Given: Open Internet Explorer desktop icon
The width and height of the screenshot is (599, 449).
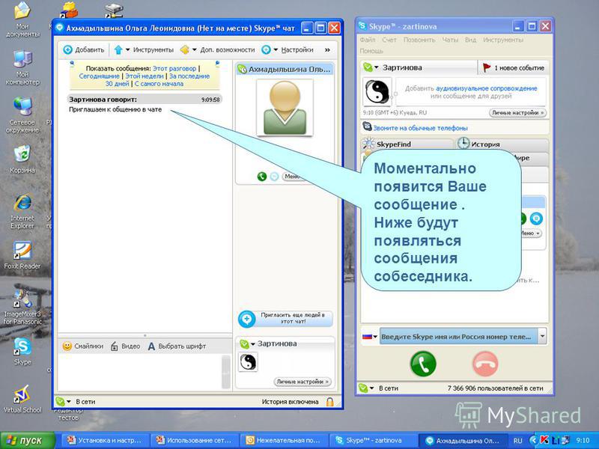Looking at the screenshot, I should coord(22,211).
